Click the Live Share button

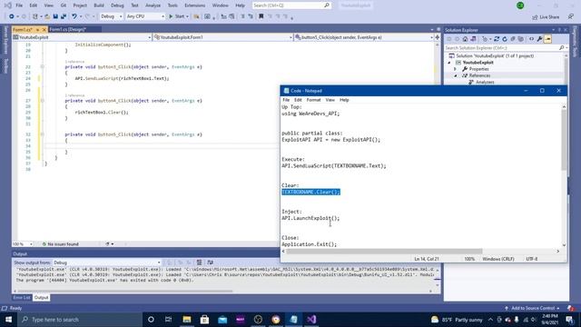click(546, 17)
